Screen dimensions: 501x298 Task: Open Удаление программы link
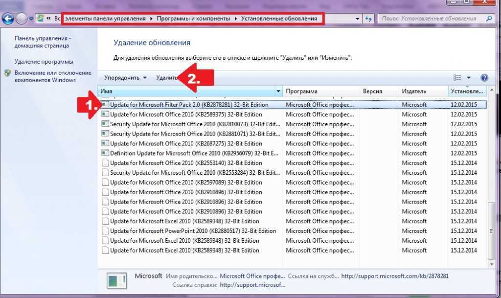[x=44, y=62]
